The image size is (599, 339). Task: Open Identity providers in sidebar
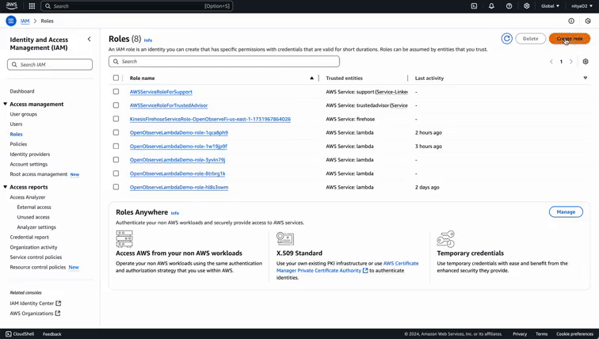pos(30,154)
